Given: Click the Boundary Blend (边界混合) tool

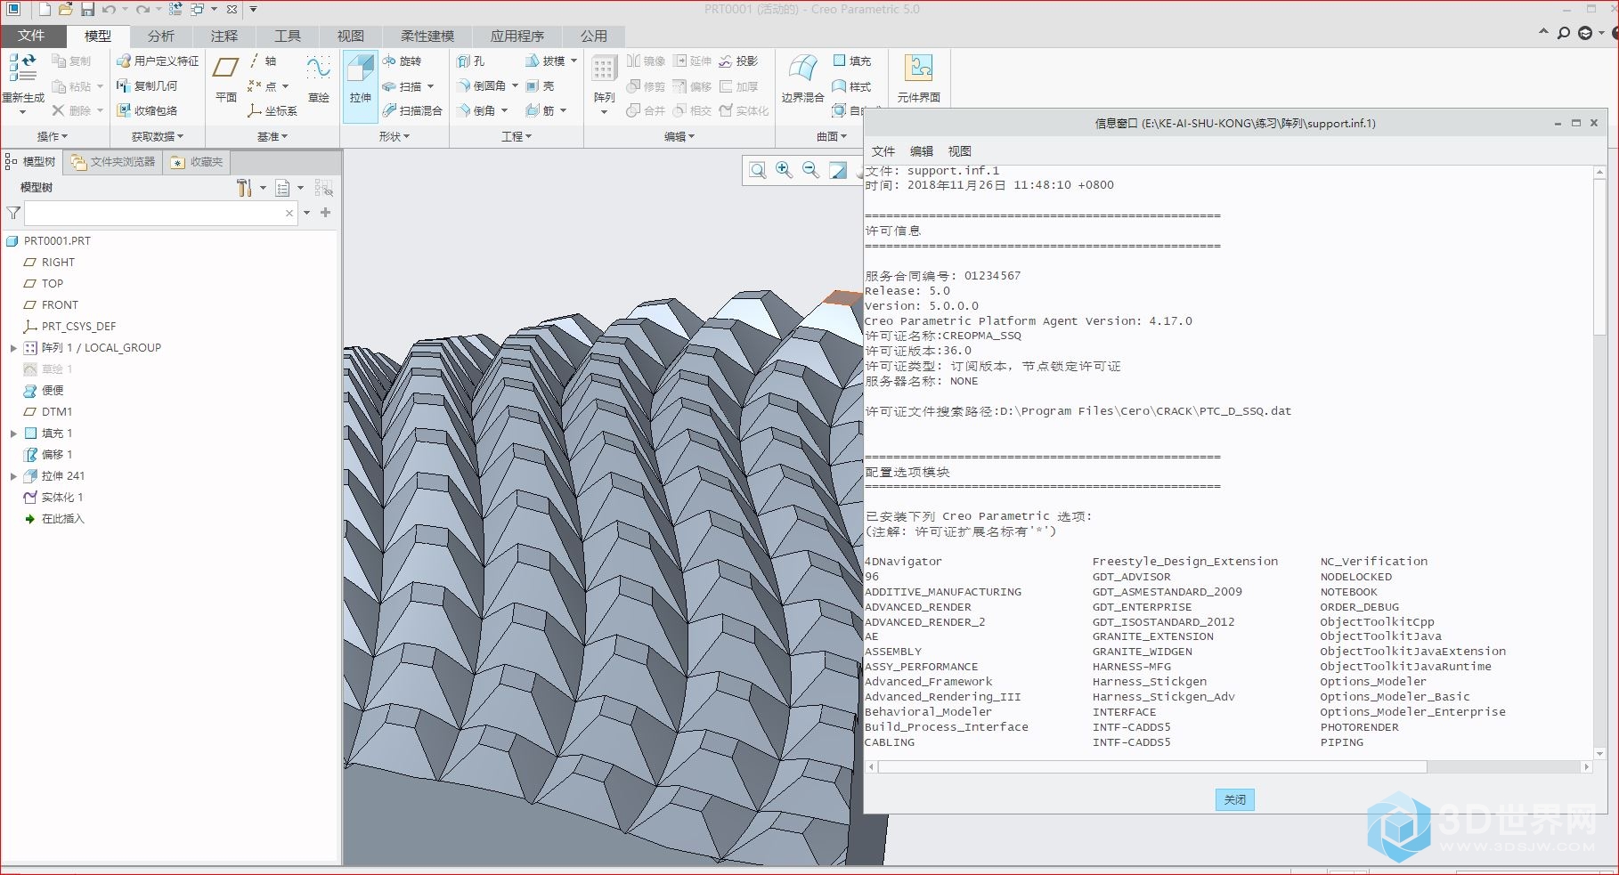Looking at the screenshot, I should pos(802,78).
